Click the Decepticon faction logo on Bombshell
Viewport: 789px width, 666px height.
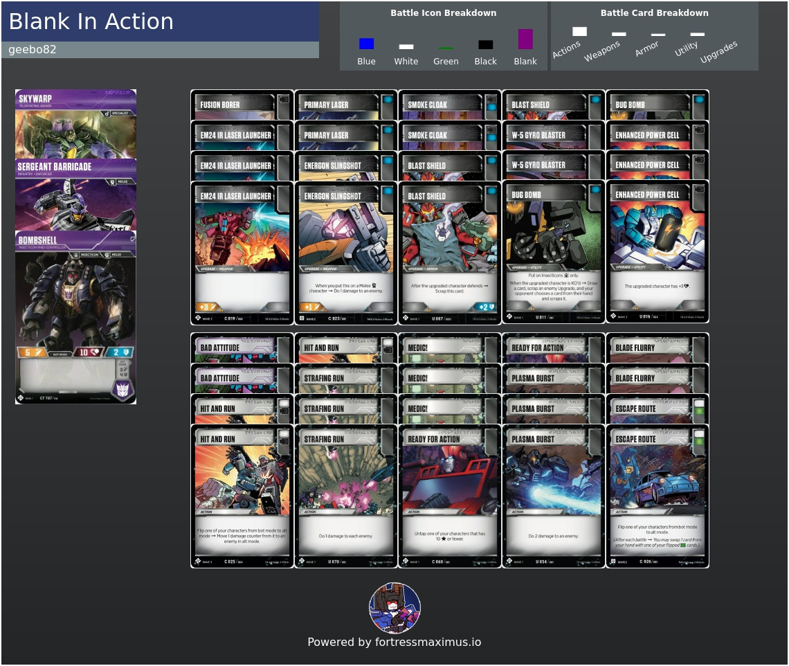(x=123, y=390)
